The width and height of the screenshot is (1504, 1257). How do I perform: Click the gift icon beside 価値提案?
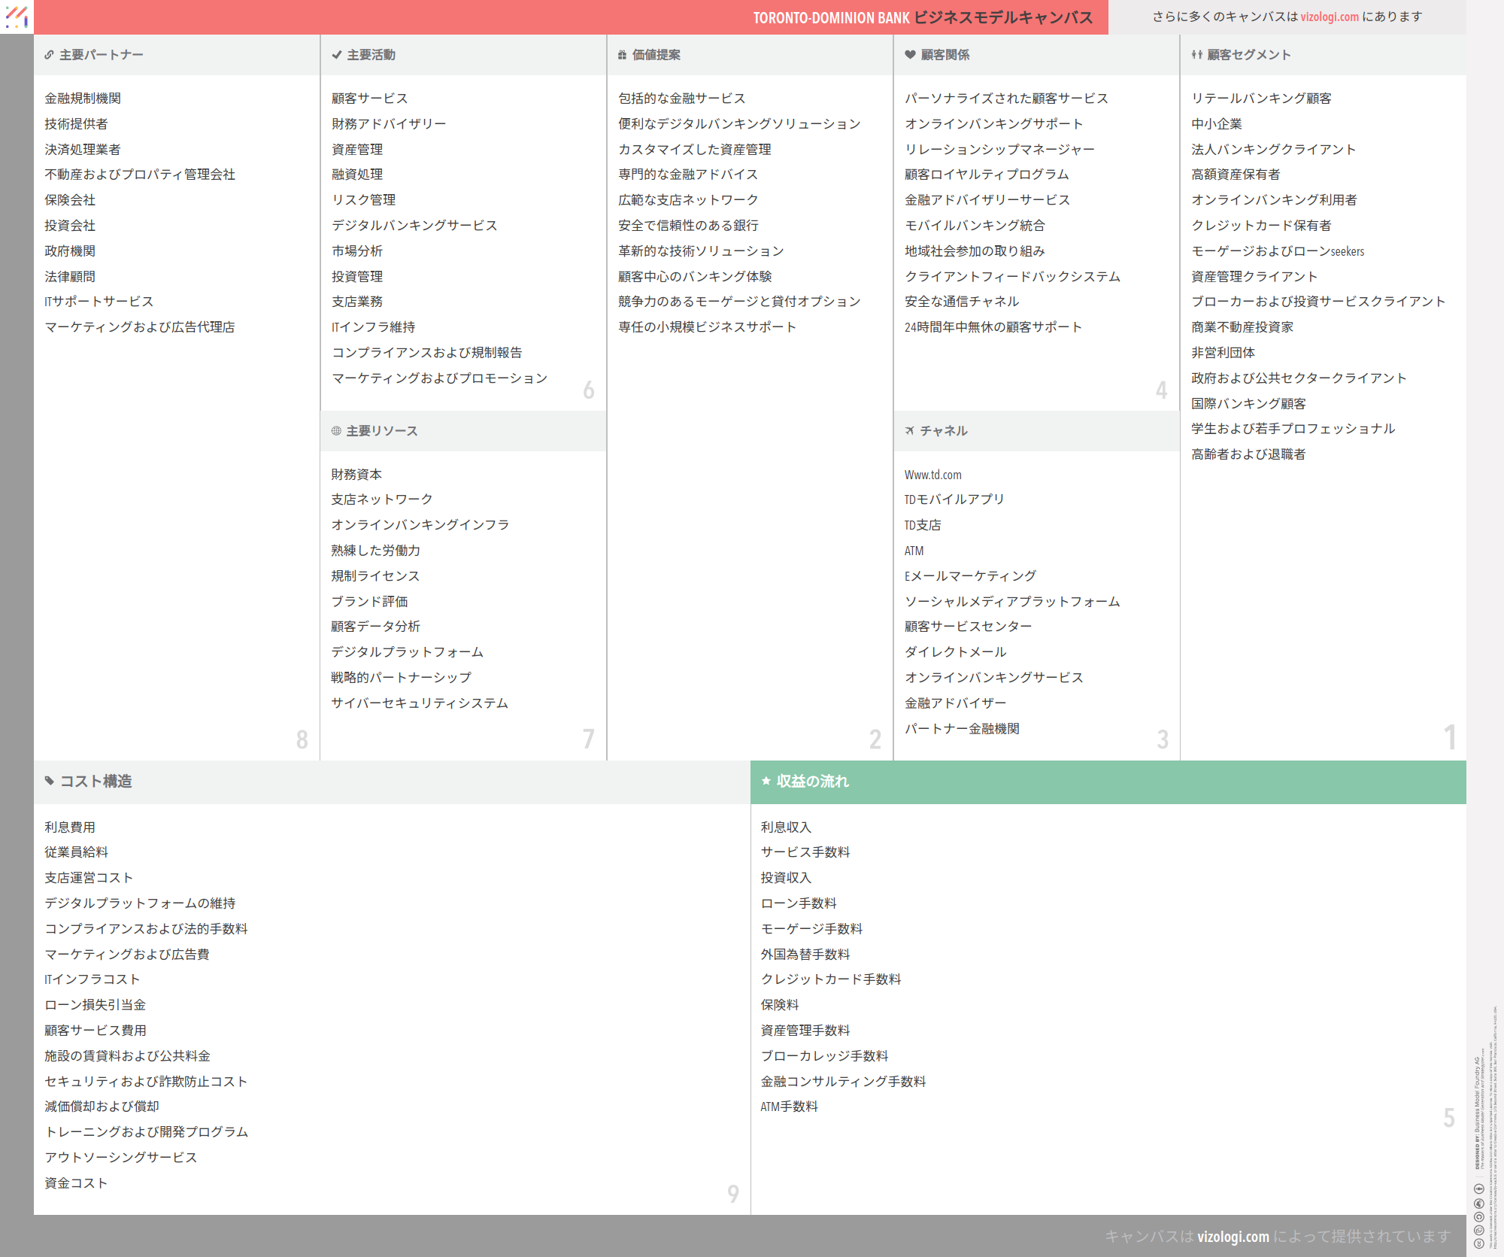click(622, 55)
